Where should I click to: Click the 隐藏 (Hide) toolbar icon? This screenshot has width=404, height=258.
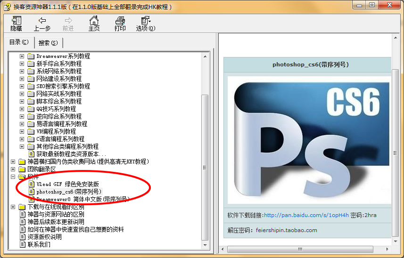pyautogui.click(x=16, y=24)
